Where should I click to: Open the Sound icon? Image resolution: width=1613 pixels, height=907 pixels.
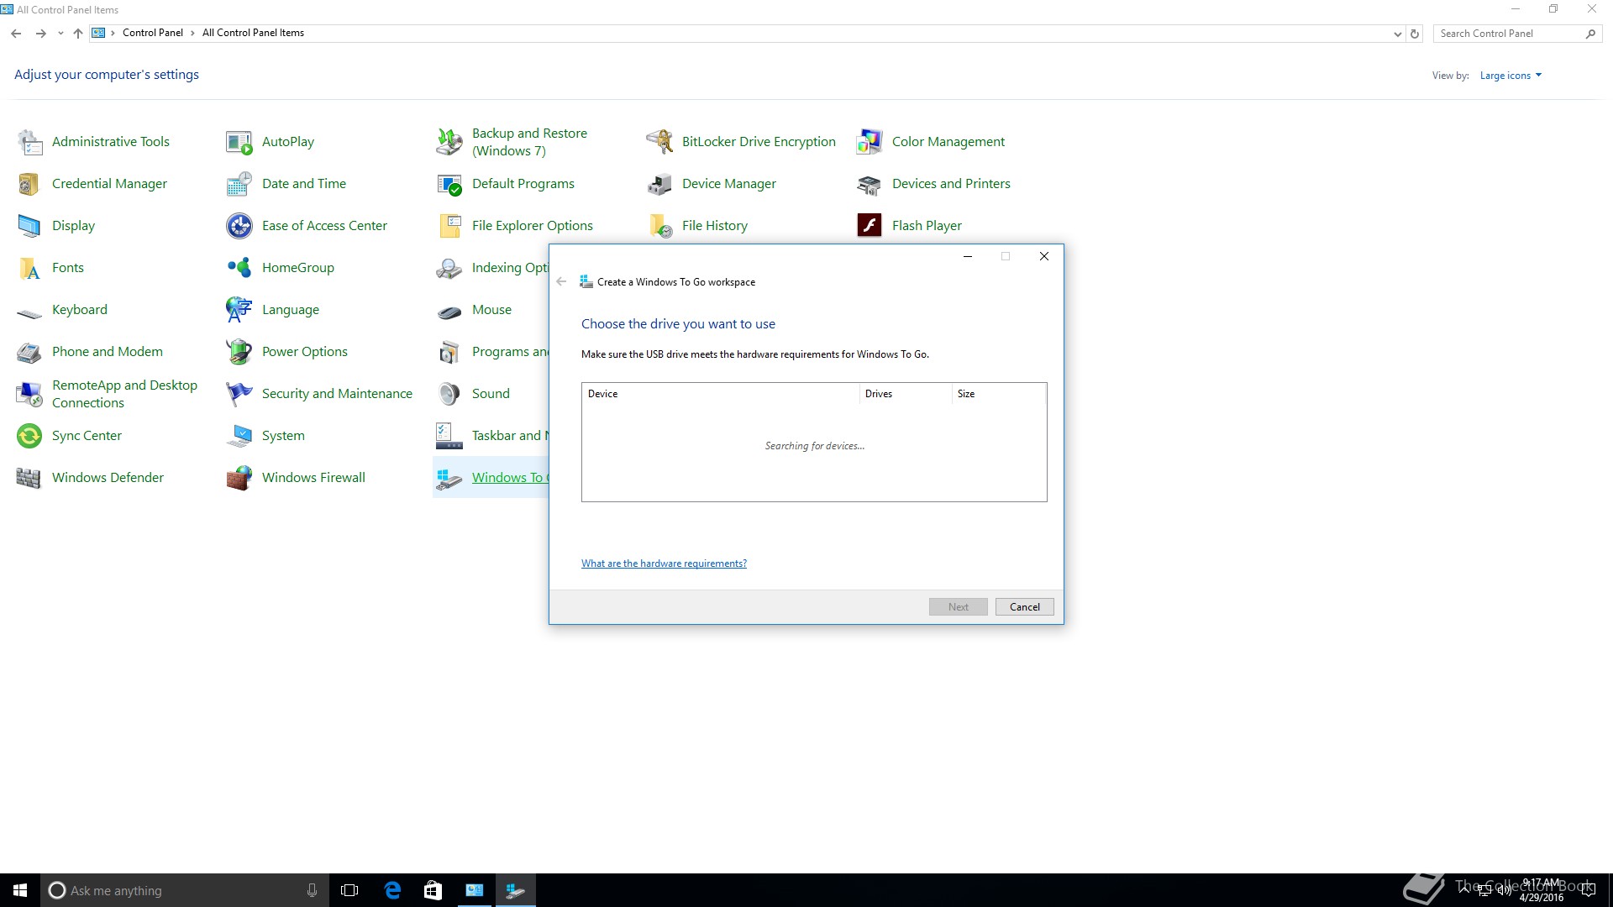tap(449, 394)
